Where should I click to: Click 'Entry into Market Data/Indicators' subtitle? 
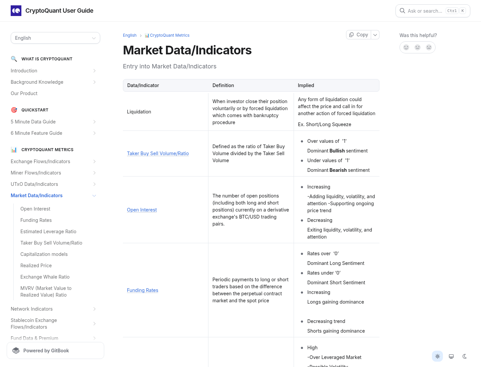click(170, 66)
